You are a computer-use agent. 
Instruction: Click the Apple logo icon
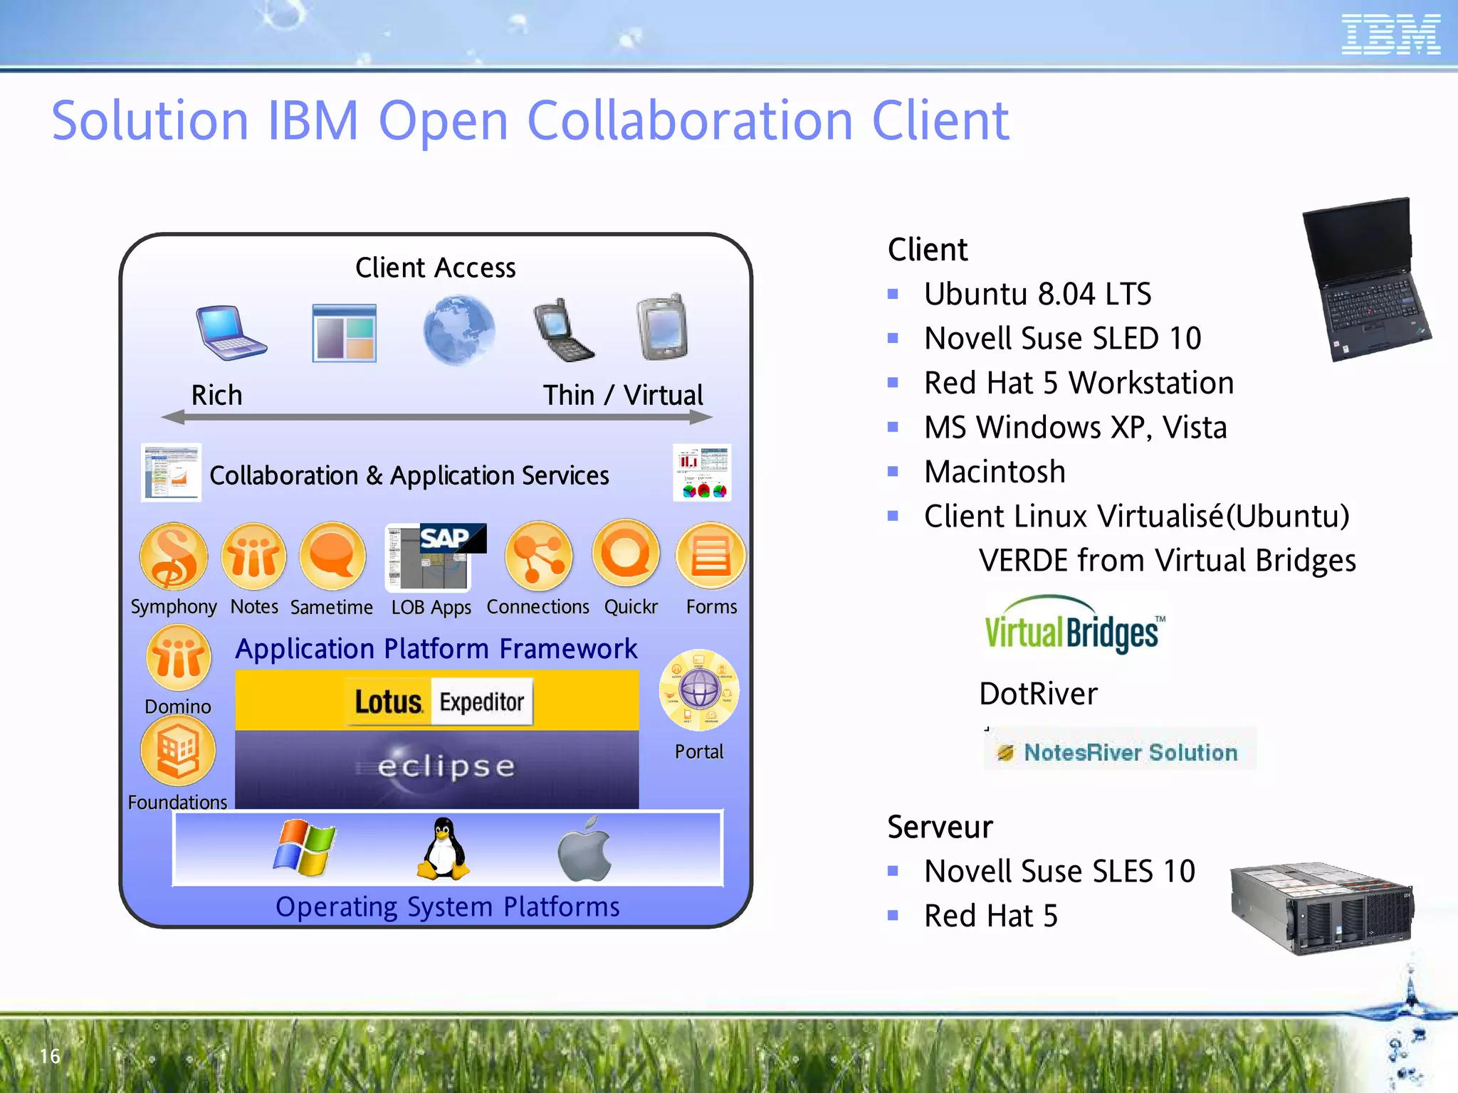pyautogui.click(x=585, y=850)
